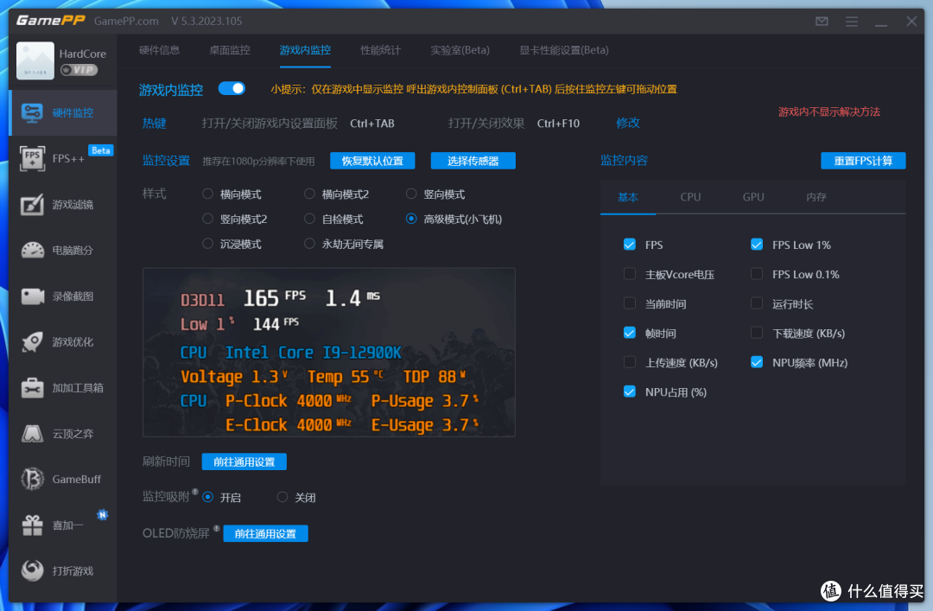
Task: Uncheck NPU占用 (%) checkbox
Action: pyautogui.click(x=630, y=391)
